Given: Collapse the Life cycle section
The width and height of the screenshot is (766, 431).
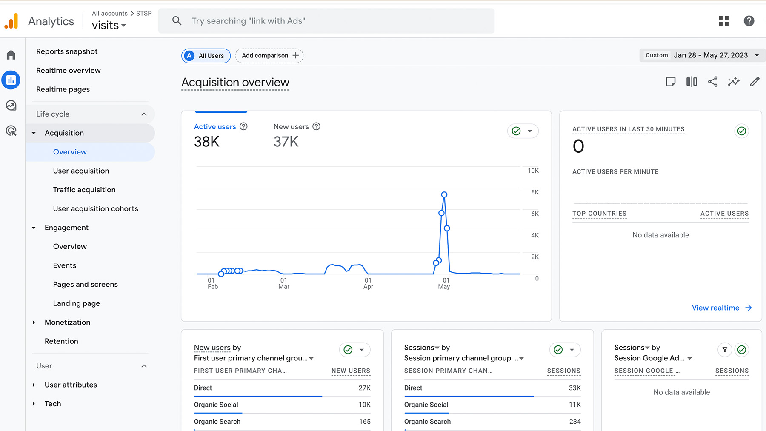Looking at the screenshot, I should (x=144, y=114).
